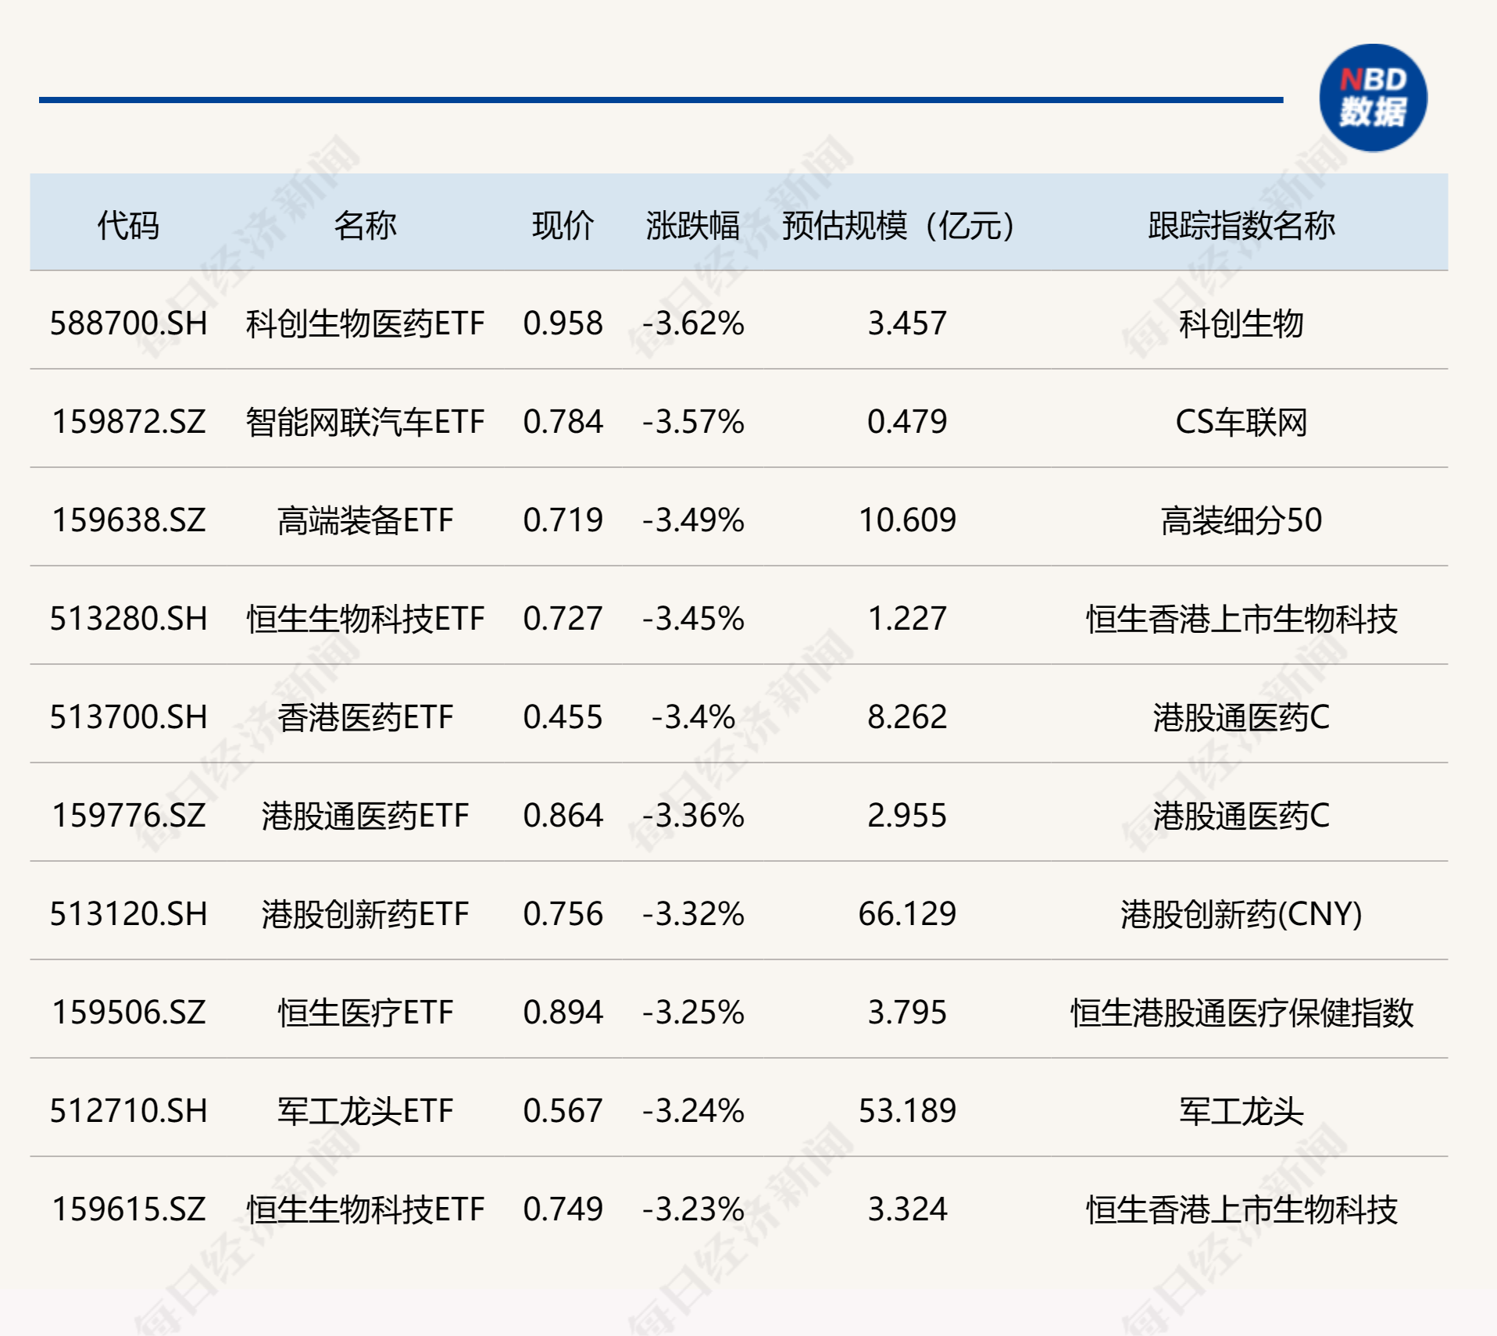Click the price 0.894
Image resolution: width=1497 pixels, height=1336 pixels.
563,1013
